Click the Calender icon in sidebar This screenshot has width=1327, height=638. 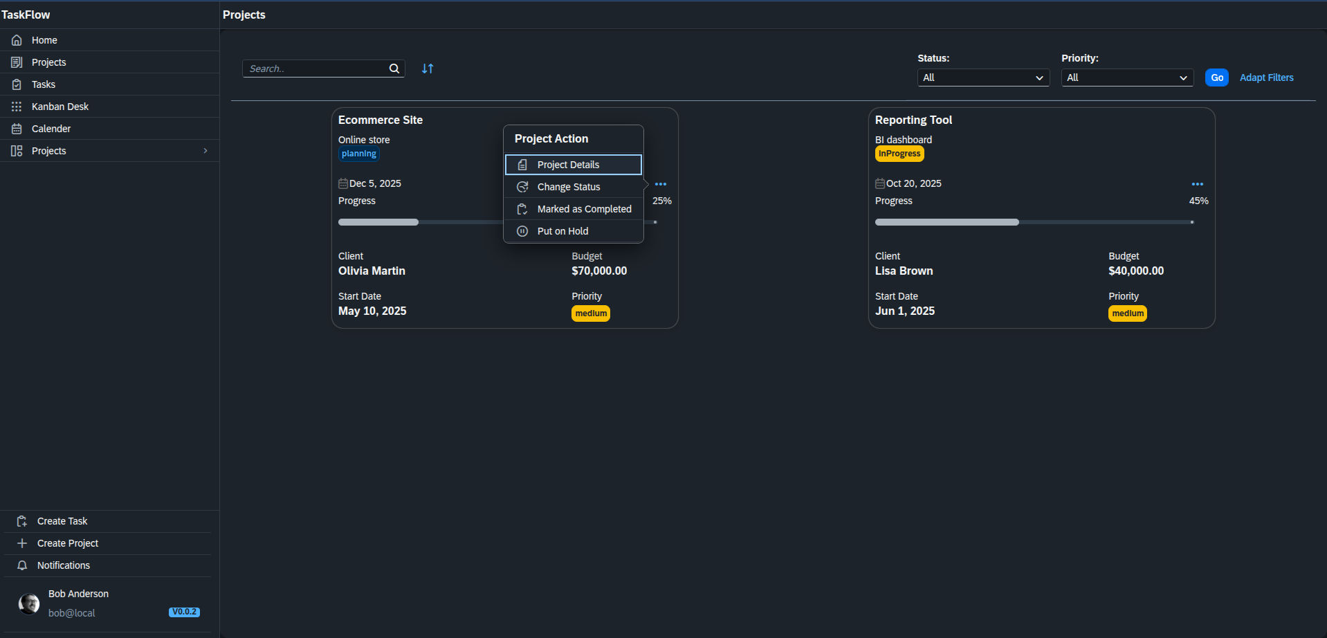pyautogui.click(x=17, y=129)
